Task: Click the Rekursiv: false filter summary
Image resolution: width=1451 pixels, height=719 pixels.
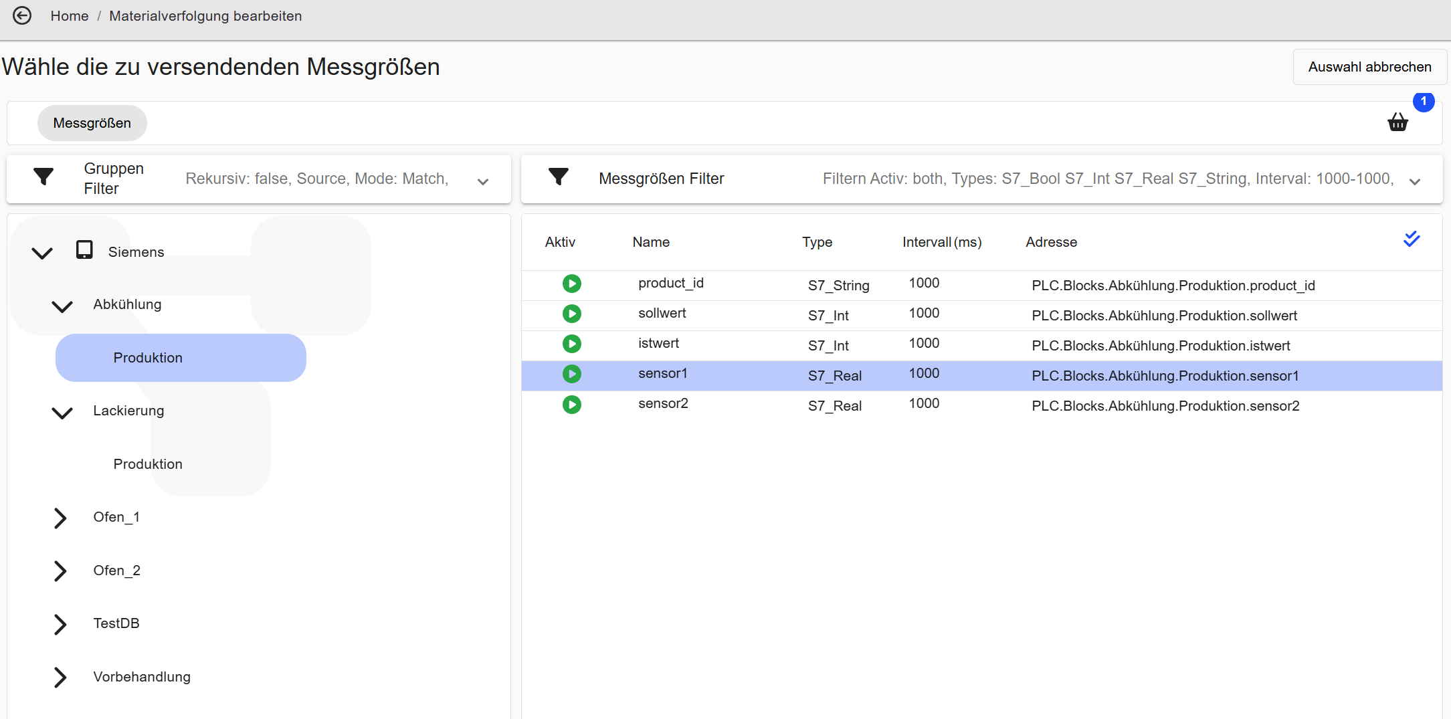Action: [x=317, y=179]
